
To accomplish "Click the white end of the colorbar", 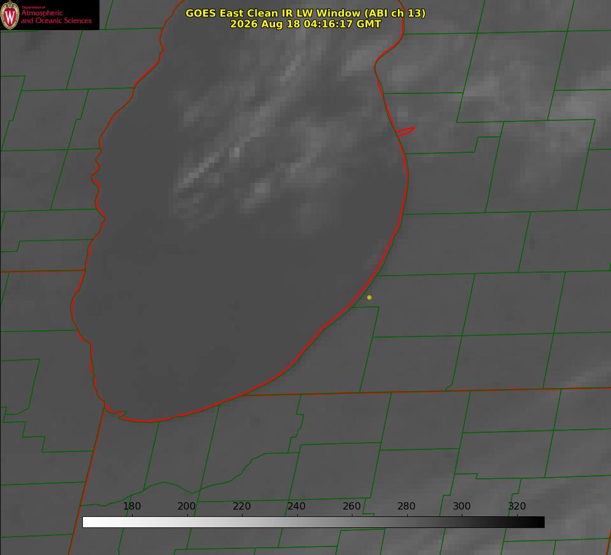I will (x=88, y=522).
